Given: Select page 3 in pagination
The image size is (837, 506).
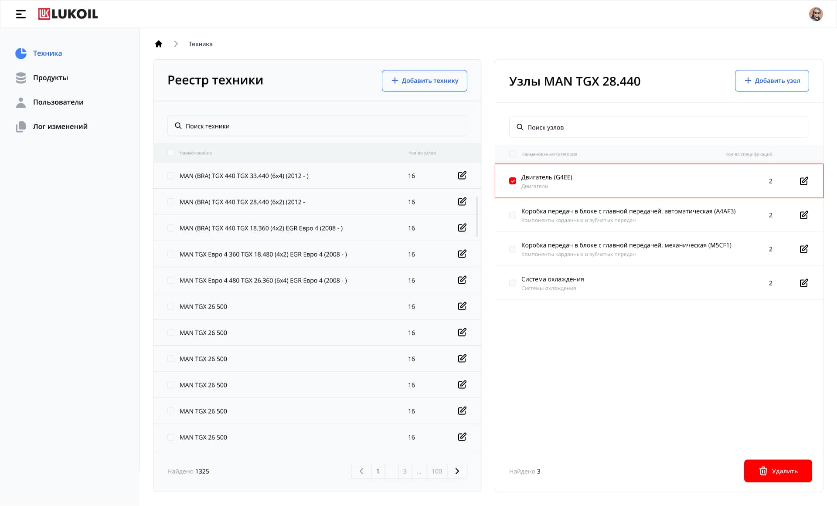Looking at the screenshot, I should pos(405,471).
